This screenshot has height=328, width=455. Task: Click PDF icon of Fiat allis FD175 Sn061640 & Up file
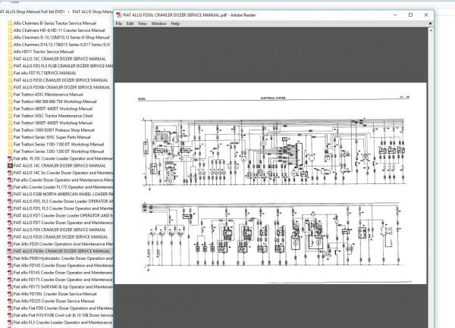(x=10, y=287)
